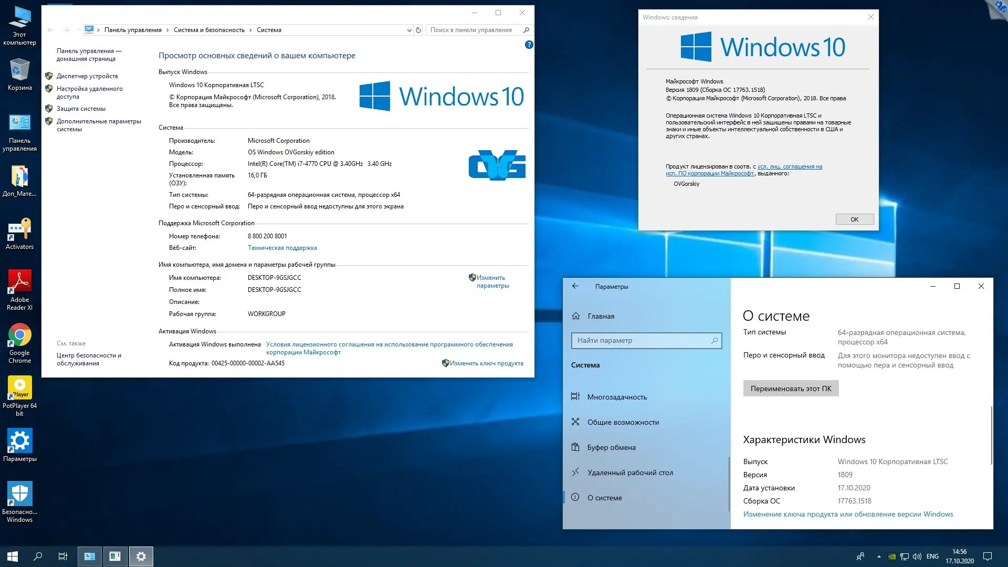Open Техническая поддержка link
Image resolution: width=1008 pixels, height=567 pixels.
coord(282,248)
